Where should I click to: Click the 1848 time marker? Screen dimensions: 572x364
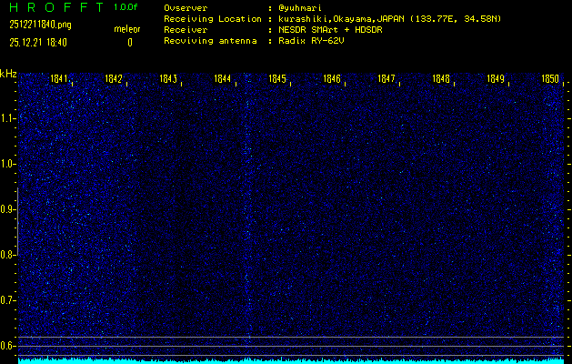pyautogui.click(x=441, y=78)
